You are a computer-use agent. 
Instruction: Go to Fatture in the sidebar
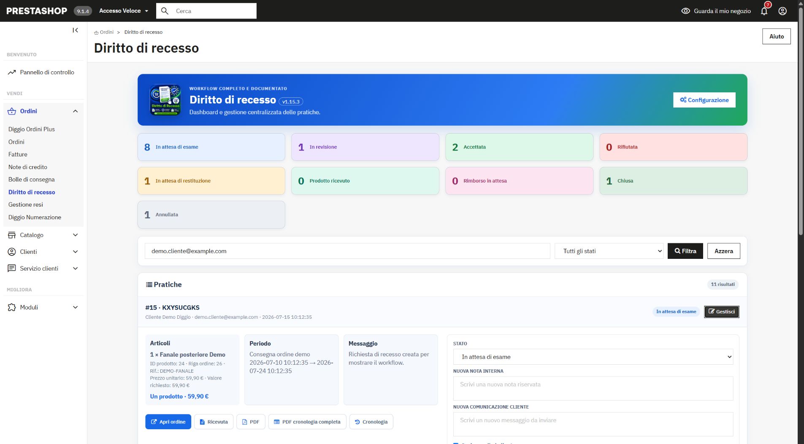[x=18, y=154]
